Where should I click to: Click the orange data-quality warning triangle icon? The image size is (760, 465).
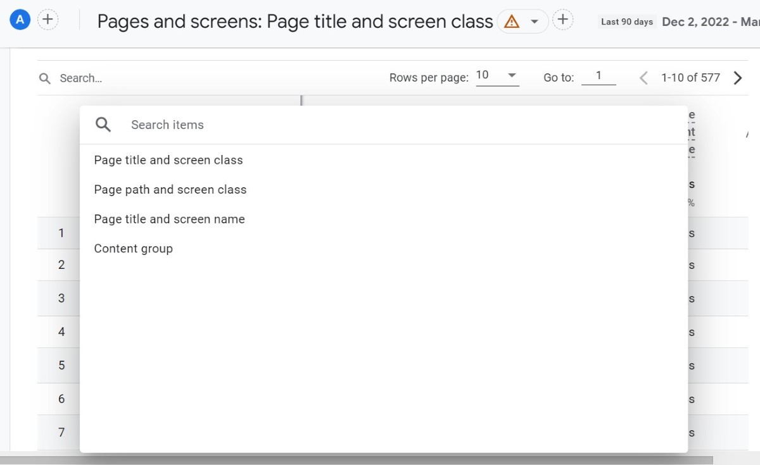point(511,22)
